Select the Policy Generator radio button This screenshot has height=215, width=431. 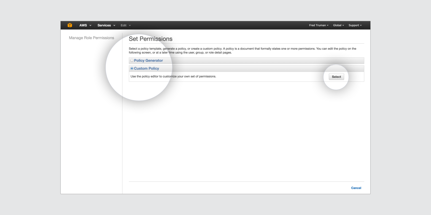132,60
